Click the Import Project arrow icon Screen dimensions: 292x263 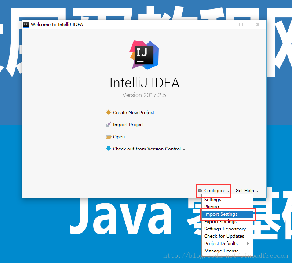[108, 124]
